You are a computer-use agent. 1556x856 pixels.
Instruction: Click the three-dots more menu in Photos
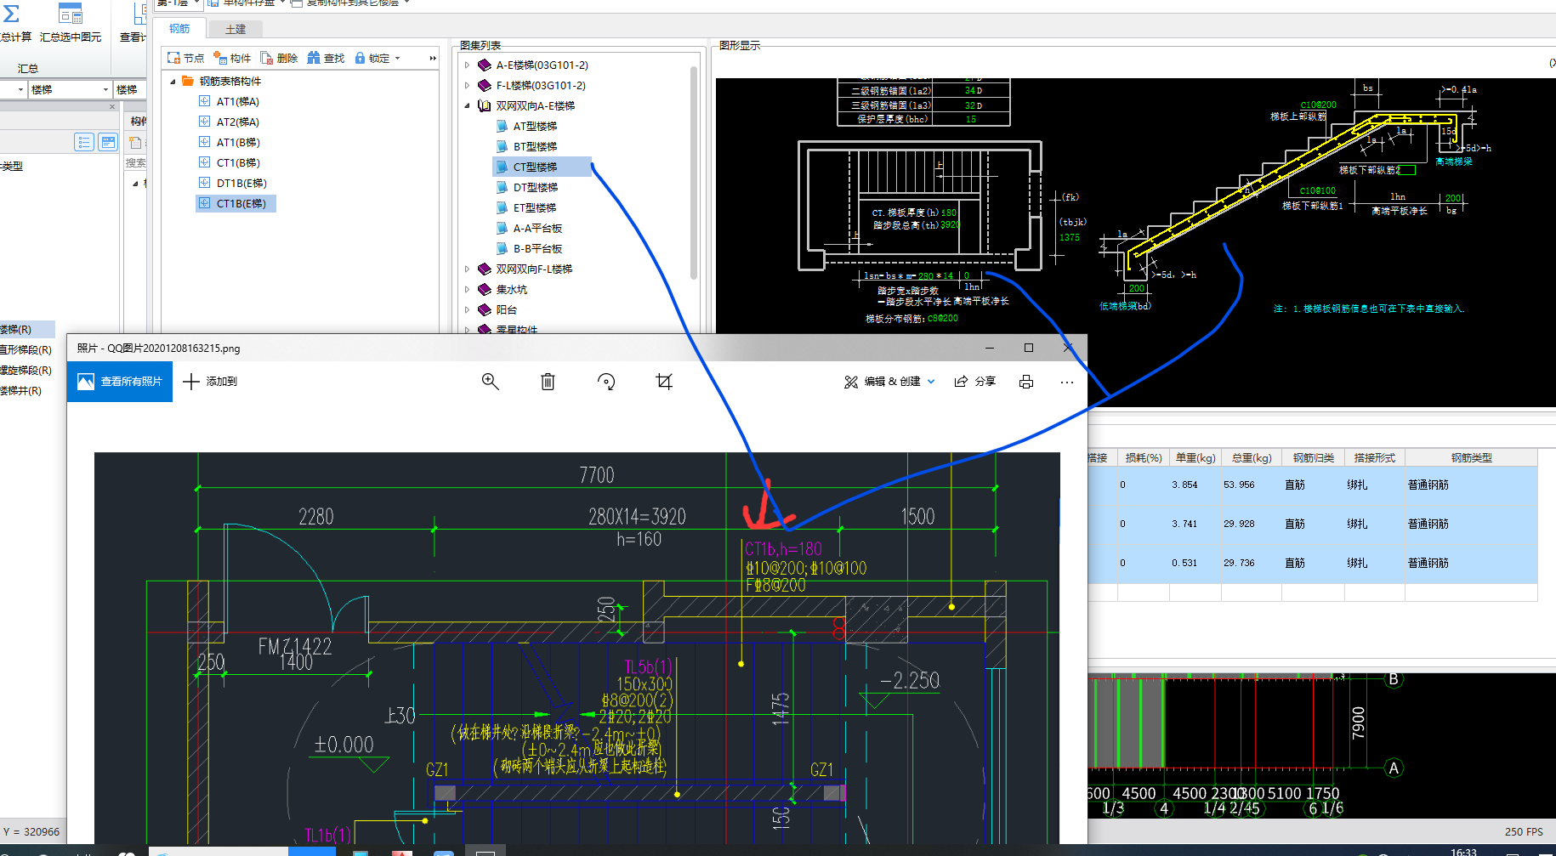1067,382
